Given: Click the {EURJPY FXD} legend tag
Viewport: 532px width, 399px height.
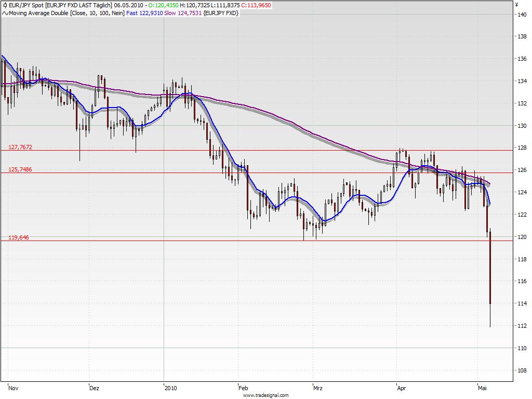Looking at the screenshot, I should [x=221, y=13].
